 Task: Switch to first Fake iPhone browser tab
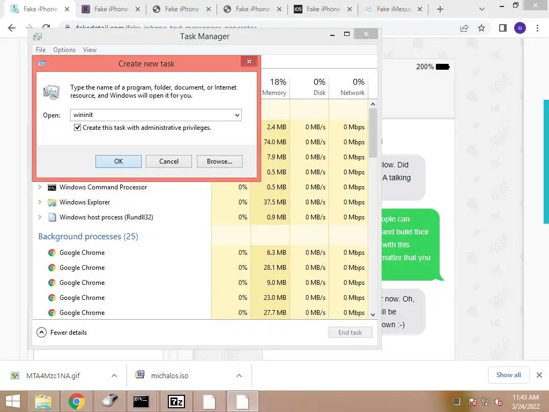tap(39, 9)
